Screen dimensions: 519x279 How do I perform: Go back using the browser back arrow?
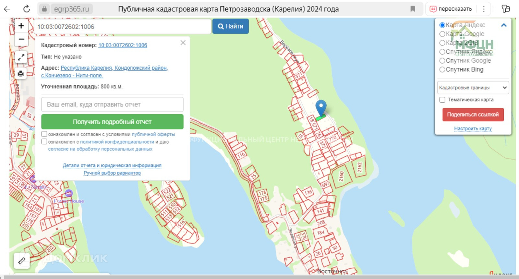coord(7,9)
